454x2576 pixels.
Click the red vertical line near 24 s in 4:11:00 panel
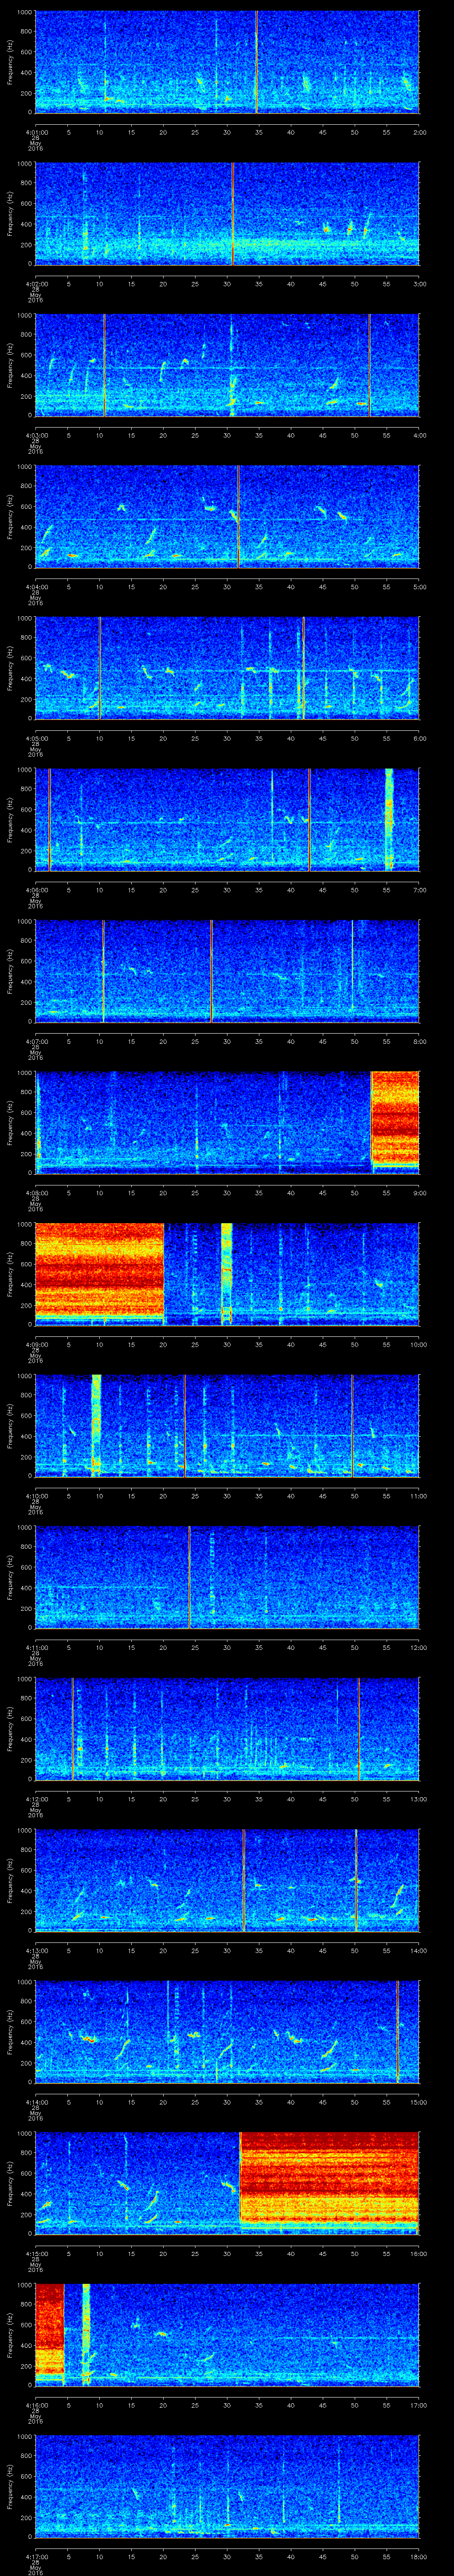tap(190, 1577)
